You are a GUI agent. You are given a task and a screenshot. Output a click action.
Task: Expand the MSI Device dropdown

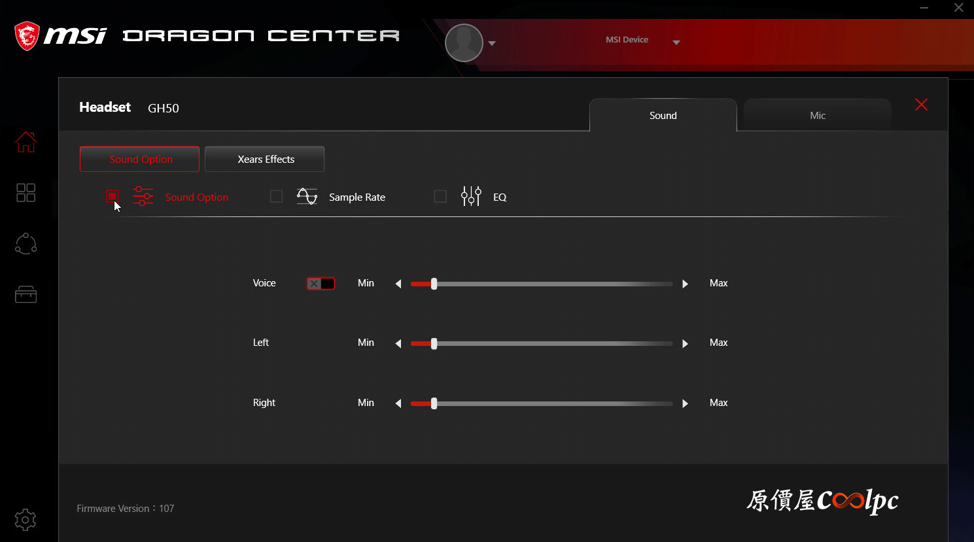[676, 42]
